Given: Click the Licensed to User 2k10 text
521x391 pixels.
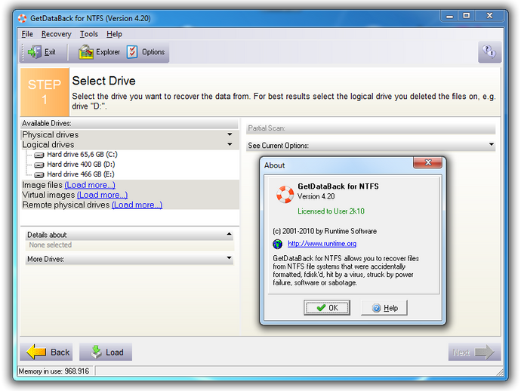Looking at the screenshot, I should 331,211.
